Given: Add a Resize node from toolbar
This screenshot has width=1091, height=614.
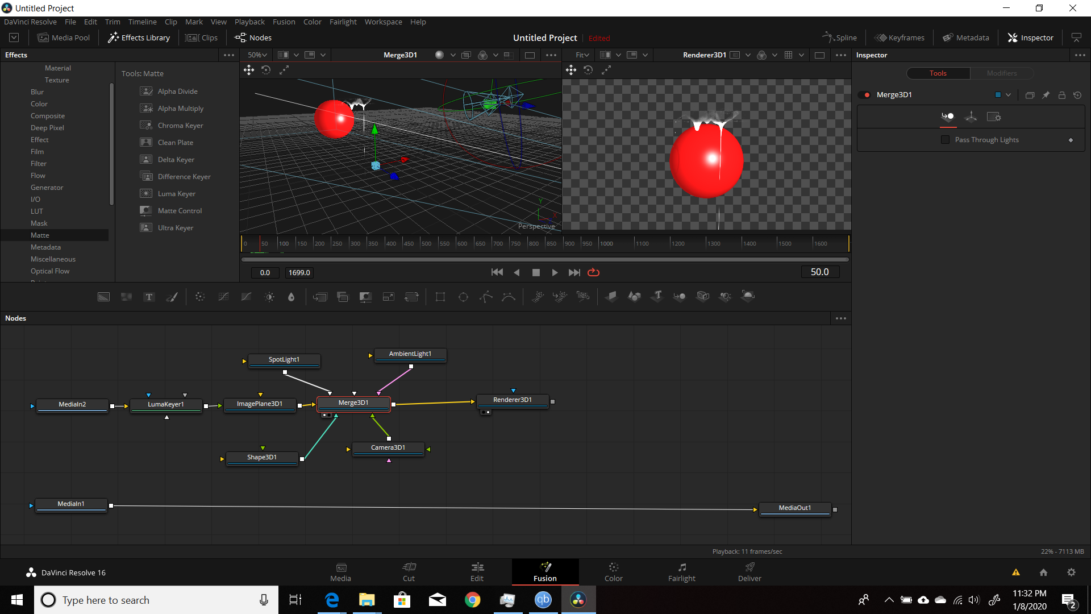Looking at the screenshot, I should point(389,297).
